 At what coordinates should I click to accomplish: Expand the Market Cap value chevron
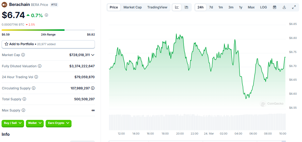[x=93, y=55]
